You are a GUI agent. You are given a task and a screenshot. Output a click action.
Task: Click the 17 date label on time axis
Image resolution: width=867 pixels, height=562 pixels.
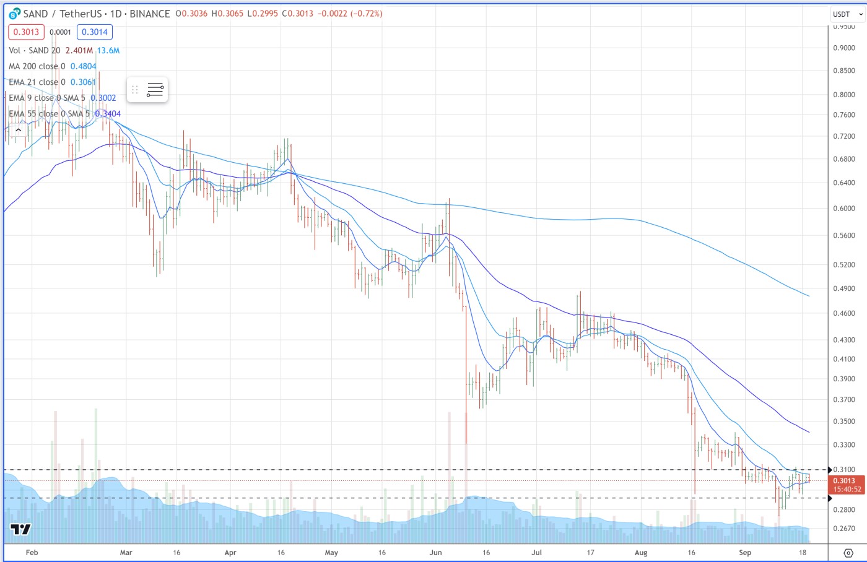tap(590, 553)
